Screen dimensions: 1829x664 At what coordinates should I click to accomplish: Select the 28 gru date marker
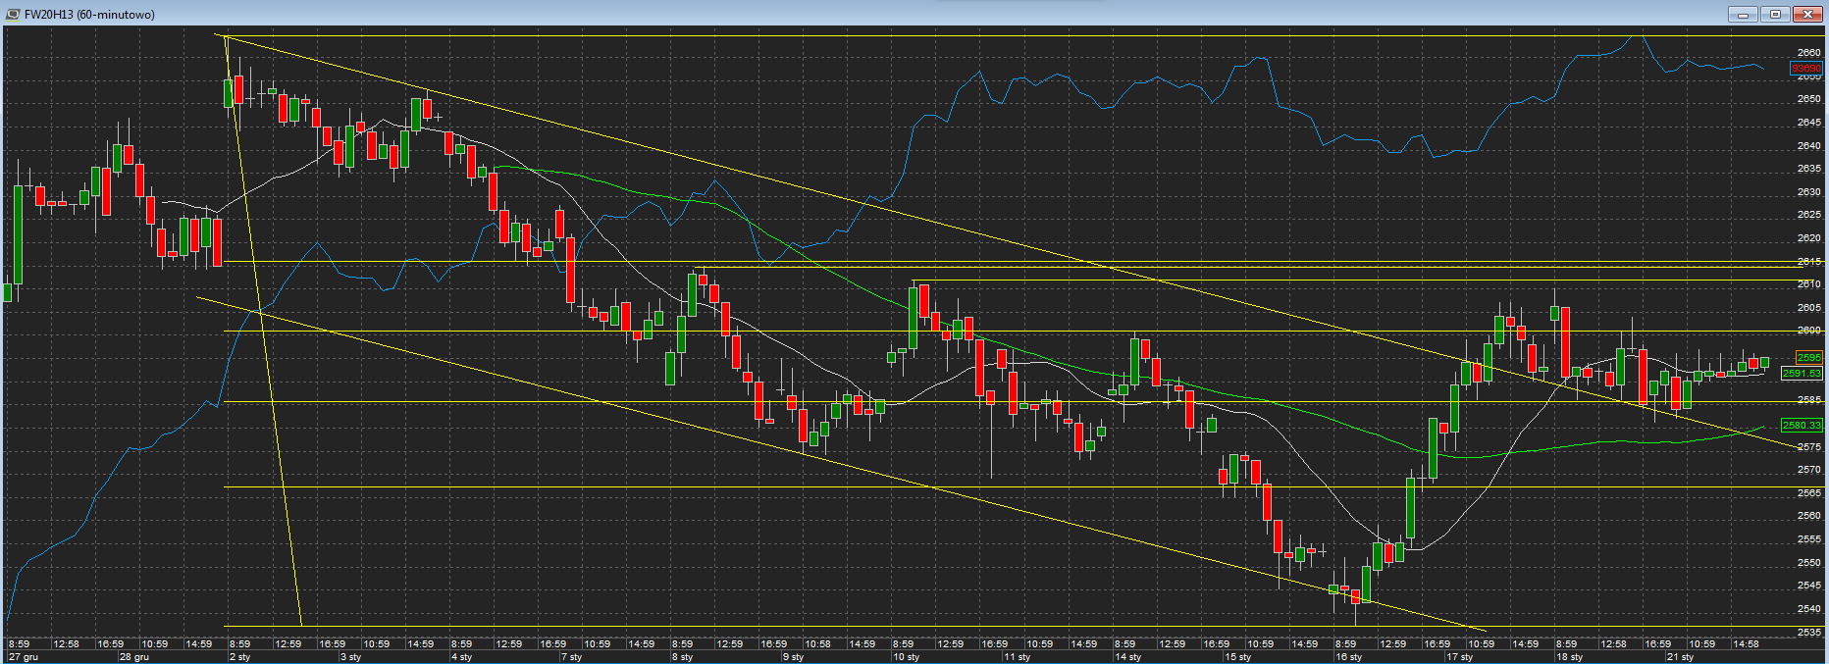click(134, 657)
